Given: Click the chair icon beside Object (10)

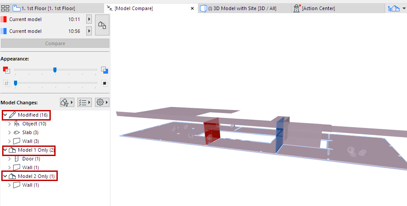Looking at the screenshot, I should tap(17, 124).
